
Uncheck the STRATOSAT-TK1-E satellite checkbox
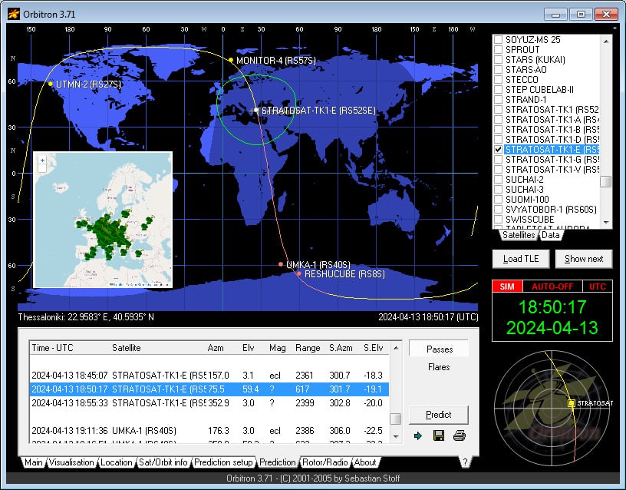pyautogui.click(x=498, y=149)
